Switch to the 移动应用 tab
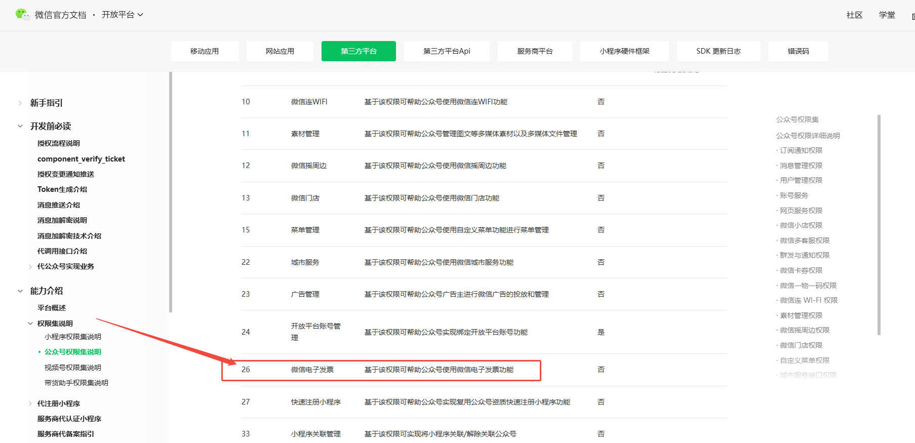Image resolution: width=915 pixels, height=443 pixels. [x=205, y=51]
